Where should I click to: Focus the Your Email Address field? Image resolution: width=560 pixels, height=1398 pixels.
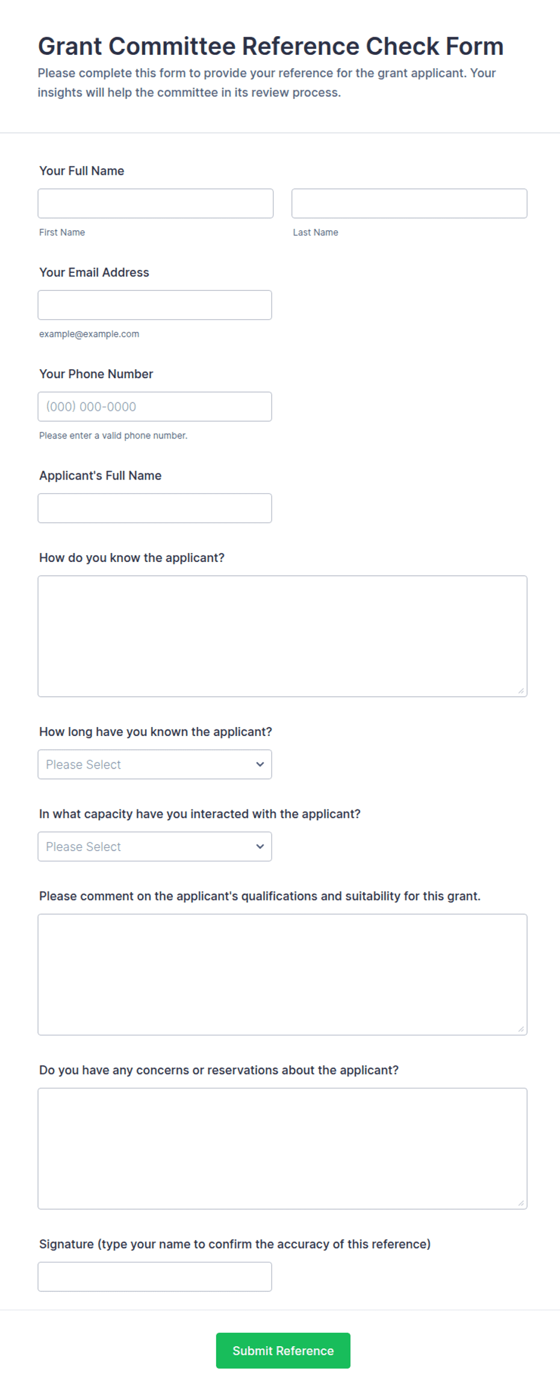coord(155,305)
